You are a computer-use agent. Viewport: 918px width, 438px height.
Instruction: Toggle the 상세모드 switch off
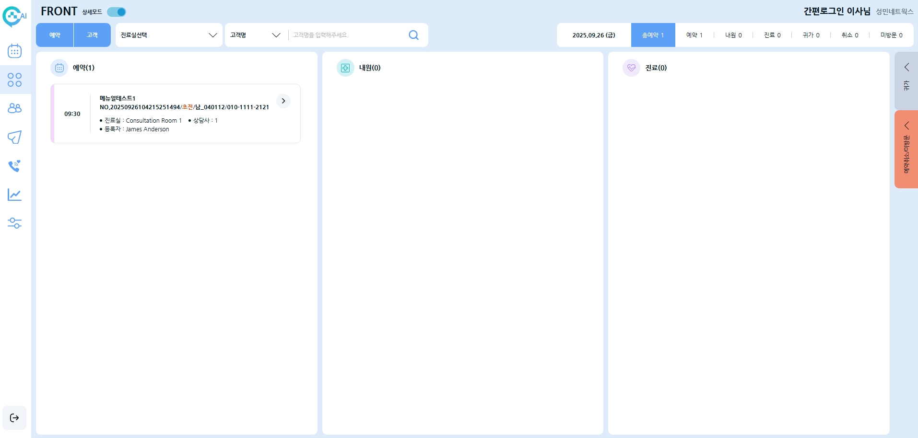[117, 12]
